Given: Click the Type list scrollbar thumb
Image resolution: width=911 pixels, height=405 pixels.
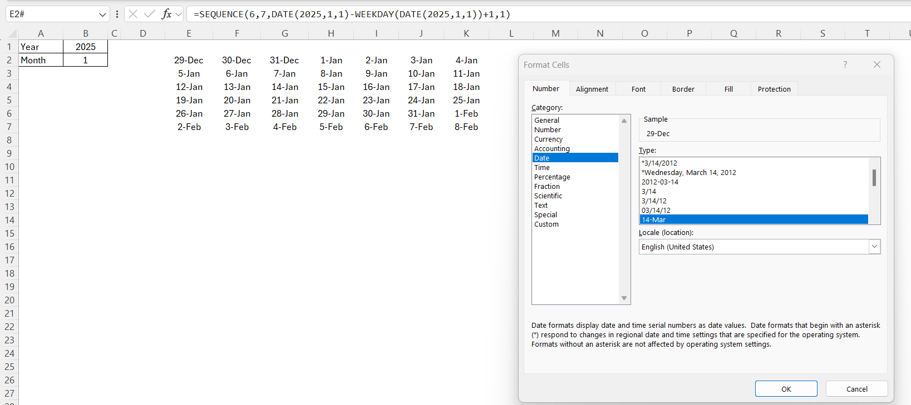Looking at the screenshot, I should click(874, 178).
